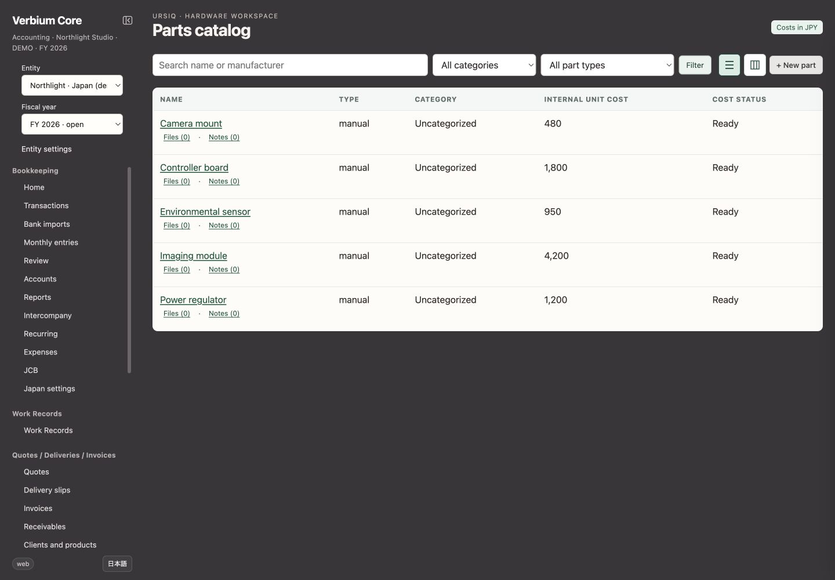The image size is (835, 580).
Task: Open the Intercompany section
Action: point(48,316)
